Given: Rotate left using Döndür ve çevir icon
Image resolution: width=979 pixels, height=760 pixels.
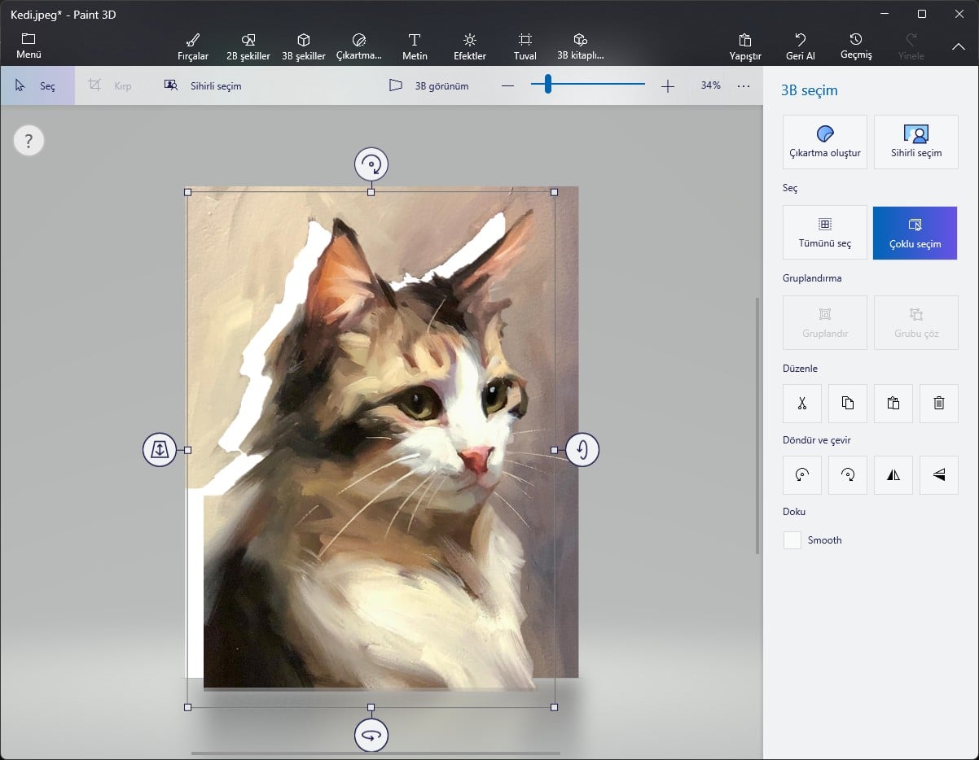Looking at the screenshot, I should click(x=801, y=475).
